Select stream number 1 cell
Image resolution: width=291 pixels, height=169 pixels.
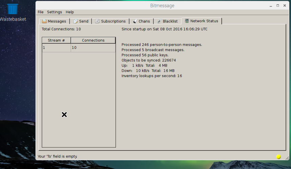57,48
